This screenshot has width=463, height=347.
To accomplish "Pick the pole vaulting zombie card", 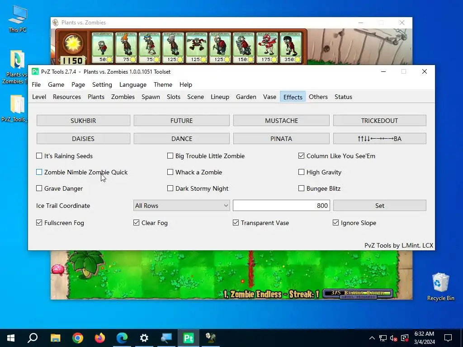I will click(x=150, y=47).
